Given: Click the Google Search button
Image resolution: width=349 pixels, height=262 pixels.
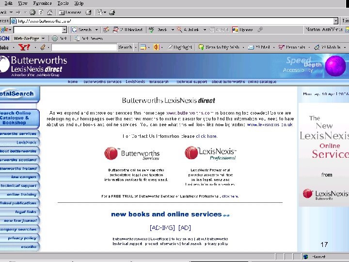Looking at the screenshot, I should click(x=82, y=30).
